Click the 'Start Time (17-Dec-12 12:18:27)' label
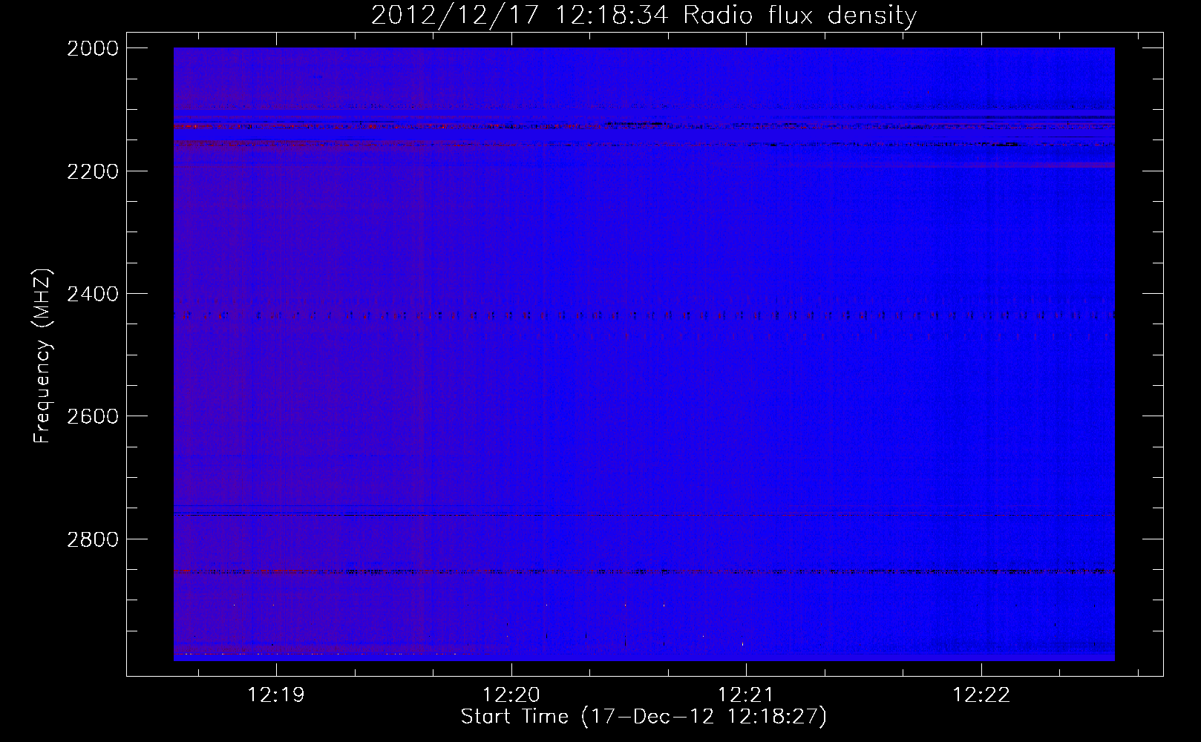Screen dimensions: 1201x742 point(644,717)
